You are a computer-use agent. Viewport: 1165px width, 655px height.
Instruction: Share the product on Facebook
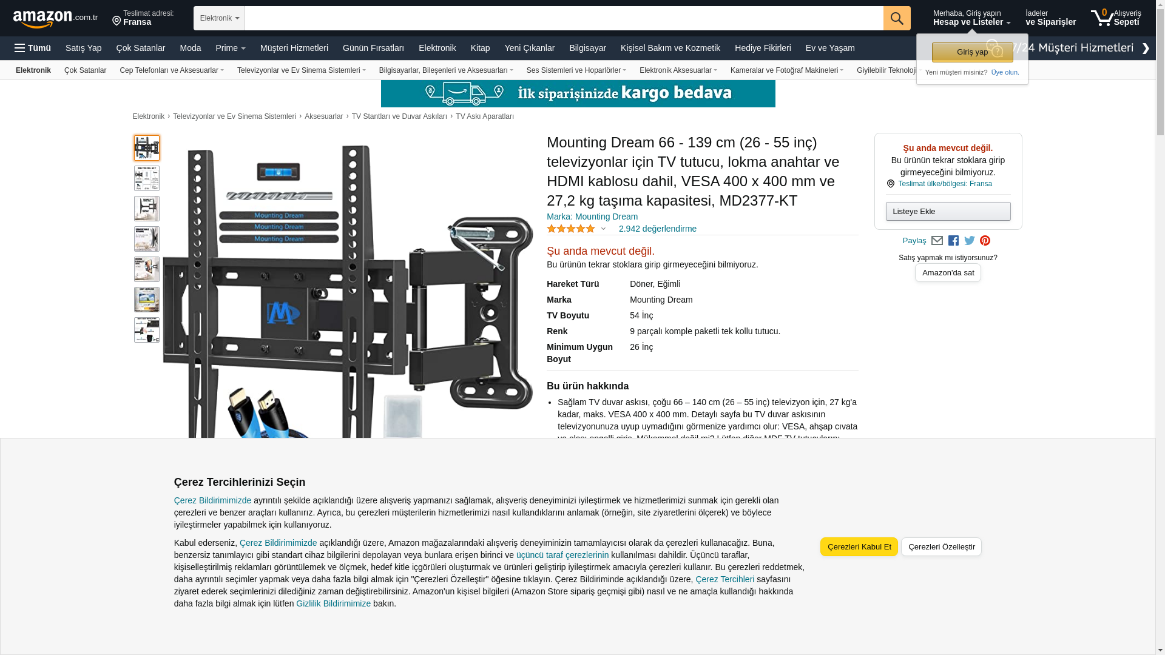pos(953,241)
